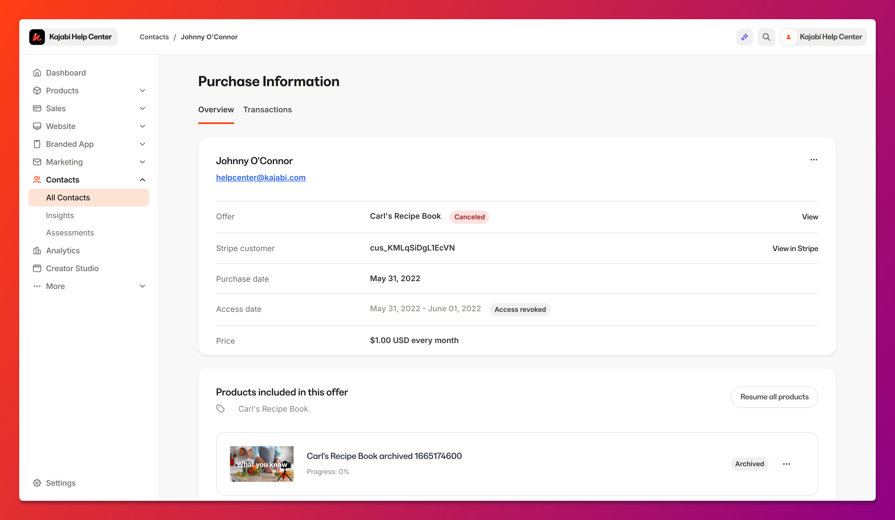Open the AI sparkle assistant icon
895x520 pixels.
click(x=745, y=37)
